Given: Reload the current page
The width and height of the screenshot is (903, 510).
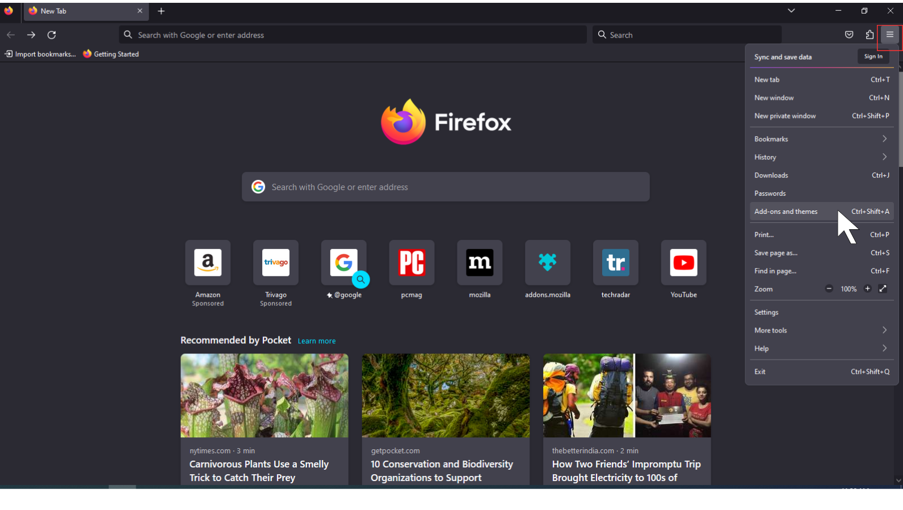Looking at the screenshot, I should click(x=52, y=35).
